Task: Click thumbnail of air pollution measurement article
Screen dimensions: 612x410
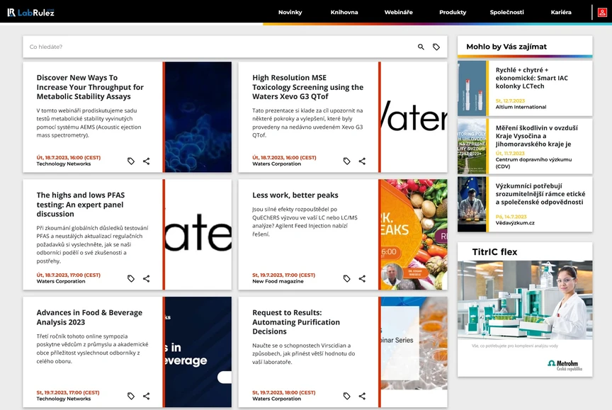Action: point(472,147)
